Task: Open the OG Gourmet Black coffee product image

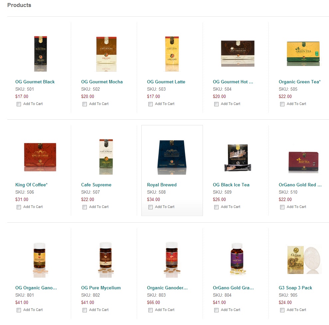Action: pos(41,54)
